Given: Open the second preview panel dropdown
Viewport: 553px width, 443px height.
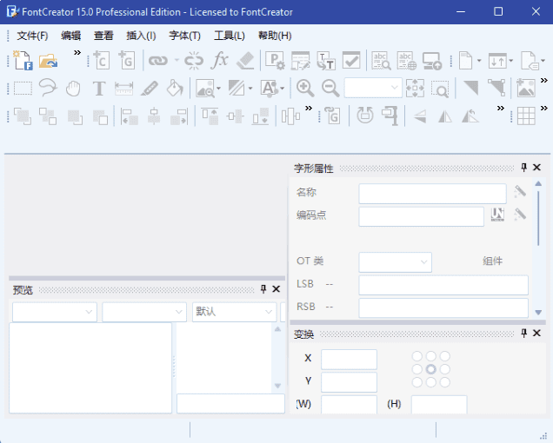Looking at the screenshot, I should pyautogui.click(x=144, y=312).
